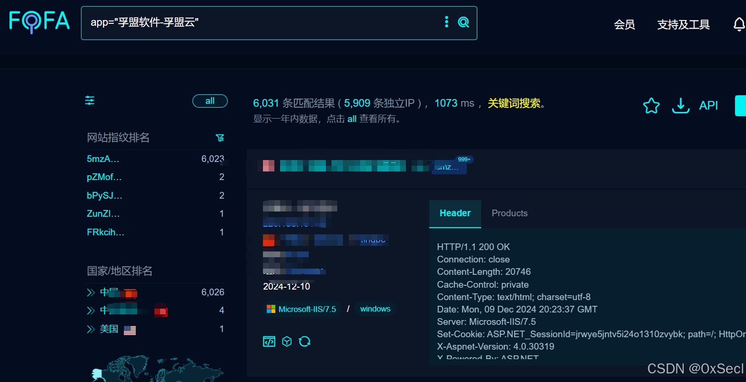This screenshot has width=746, height=382.
Task: Click the funnel filter icon beside 网站指纹排名
Action: pos(220,138)
